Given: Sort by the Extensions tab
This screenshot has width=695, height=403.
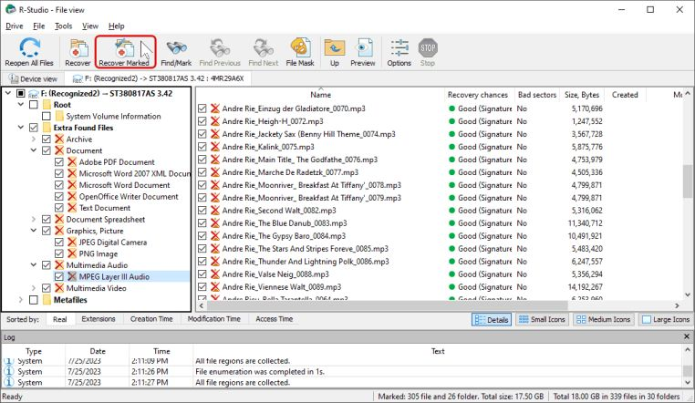Looking at the screenshot, I should 99,319.
